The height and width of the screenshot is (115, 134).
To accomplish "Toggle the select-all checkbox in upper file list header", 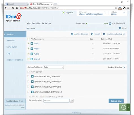I will (x=28, y=39).
